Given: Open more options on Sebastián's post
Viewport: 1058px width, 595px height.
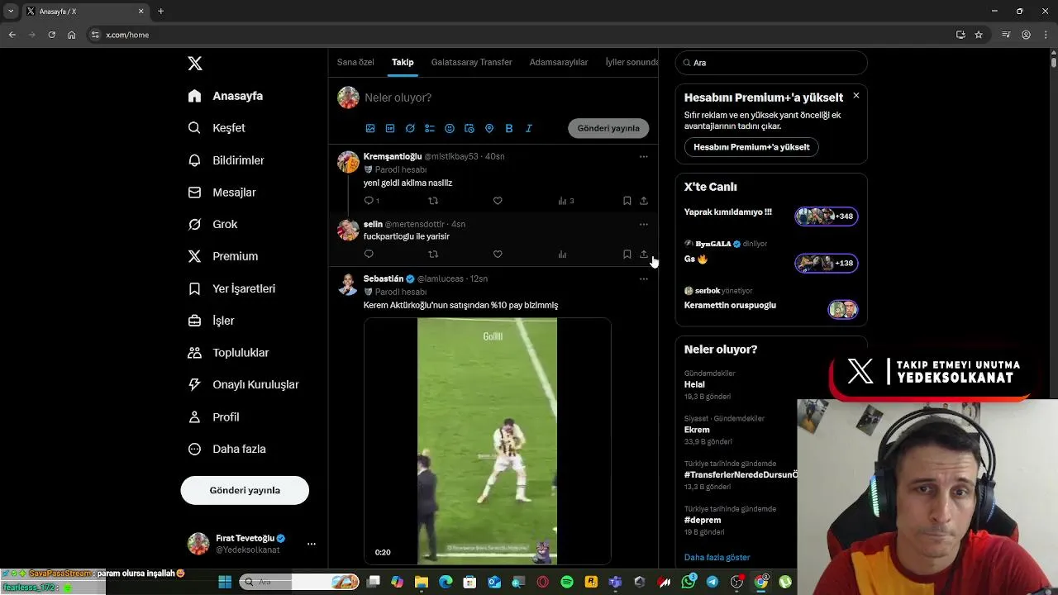Looking at the screenshot, I should pyautogui.click(x=644, y=279).
